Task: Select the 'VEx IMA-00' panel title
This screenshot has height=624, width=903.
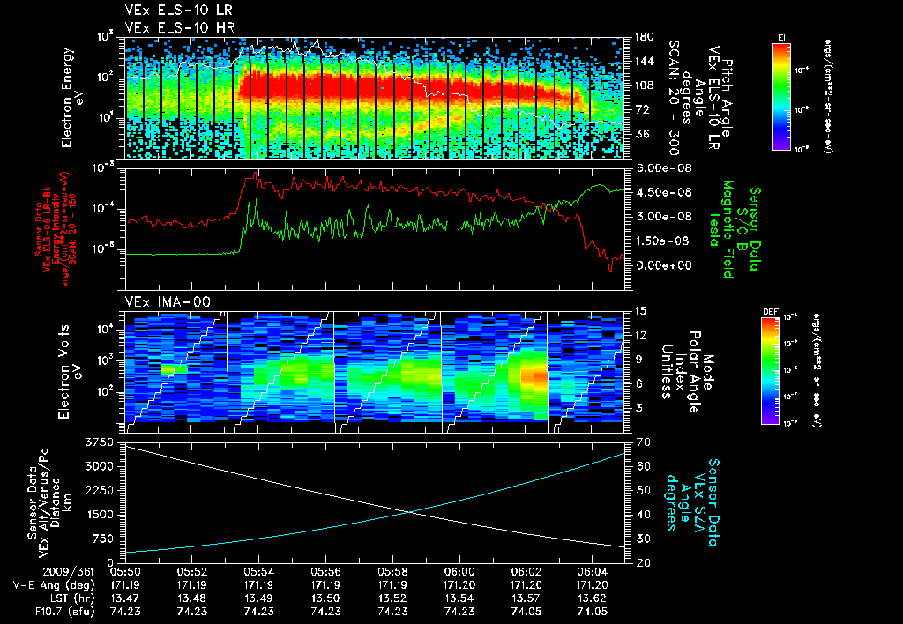Action: tap(168, 301)
